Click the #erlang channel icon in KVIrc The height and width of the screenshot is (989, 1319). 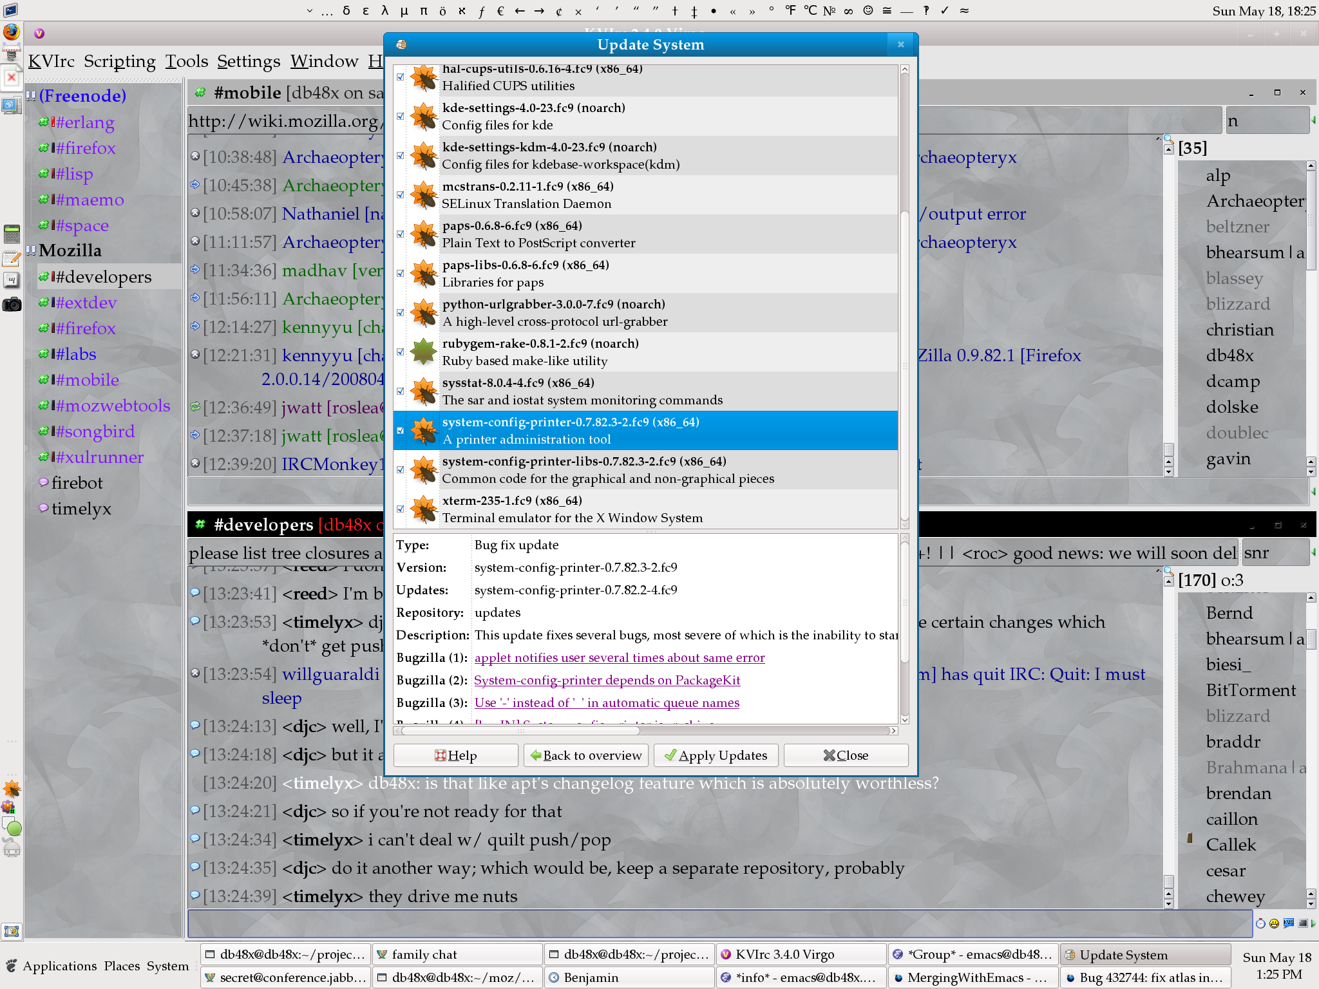point(44,122)
